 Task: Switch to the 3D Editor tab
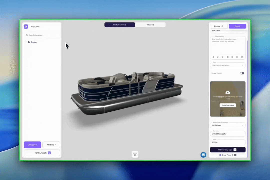pyautogui.click(x=150, y=25)
